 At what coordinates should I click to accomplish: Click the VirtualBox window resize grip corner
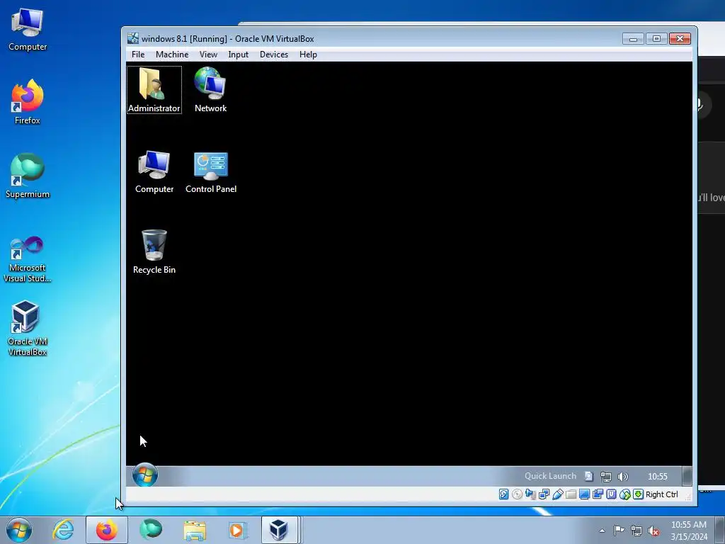688,497
